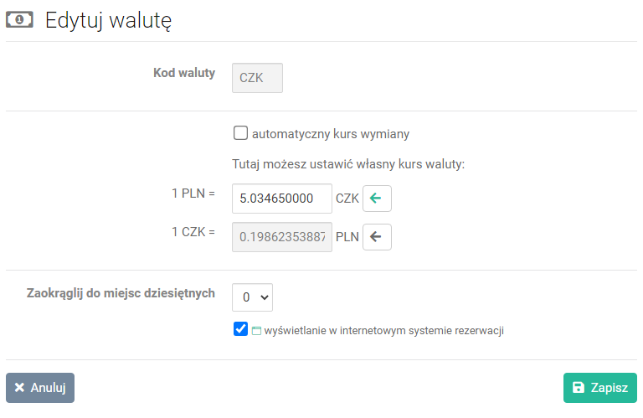
Task: Click the small calendar icon before wyświetlanie
Action: pyautogui.click(x=256, y=331)
